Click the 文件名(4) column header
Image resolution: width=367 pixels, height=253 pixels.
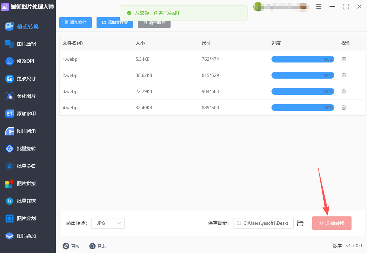coord(73,43)
